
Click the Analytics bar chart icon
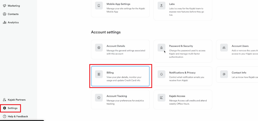tap(5, 23)
